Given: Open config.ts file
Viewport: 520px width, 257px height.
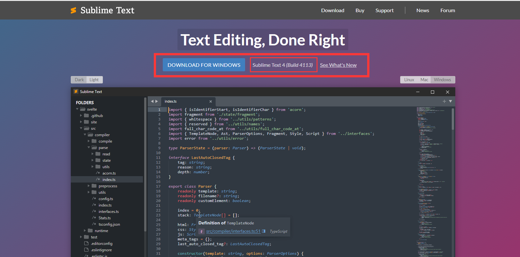Looking at the screenshot, I should pos(106,199).
